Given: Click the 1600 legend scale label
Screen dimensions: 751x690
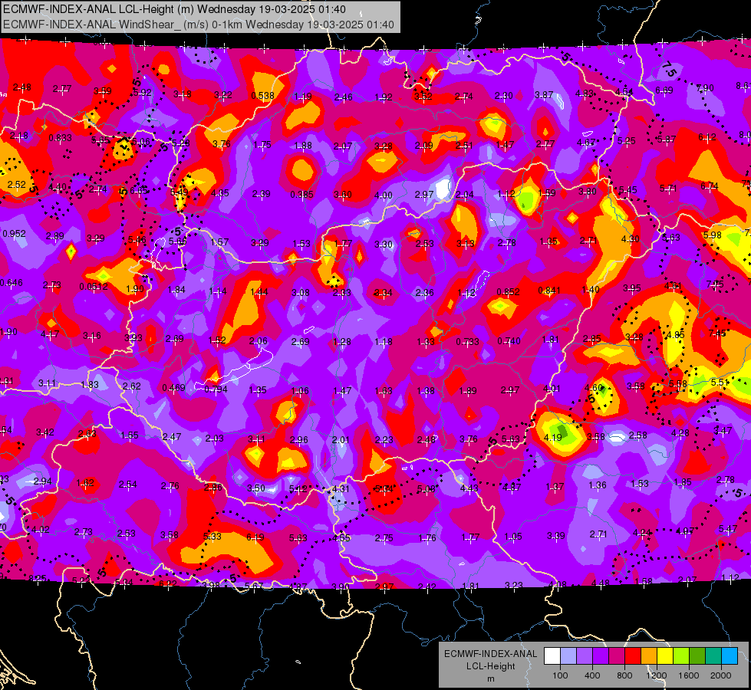Looking at the screenshot, I should (688, 675).
